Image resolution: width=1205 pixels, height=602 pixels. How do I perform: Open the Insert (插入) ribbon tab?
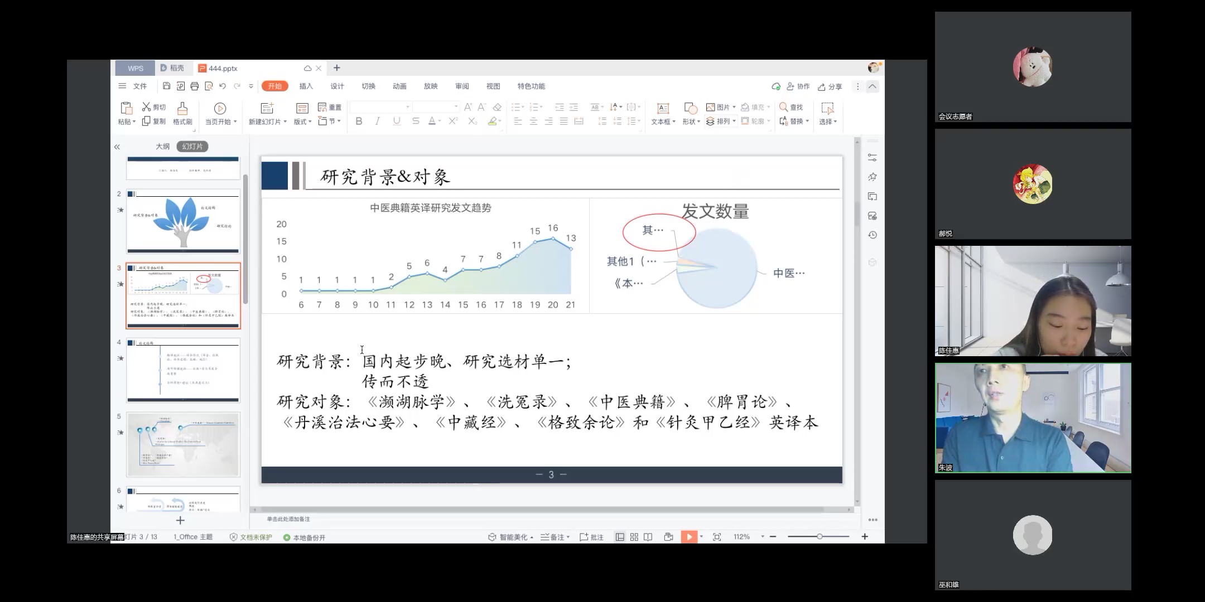coord(306,86)
